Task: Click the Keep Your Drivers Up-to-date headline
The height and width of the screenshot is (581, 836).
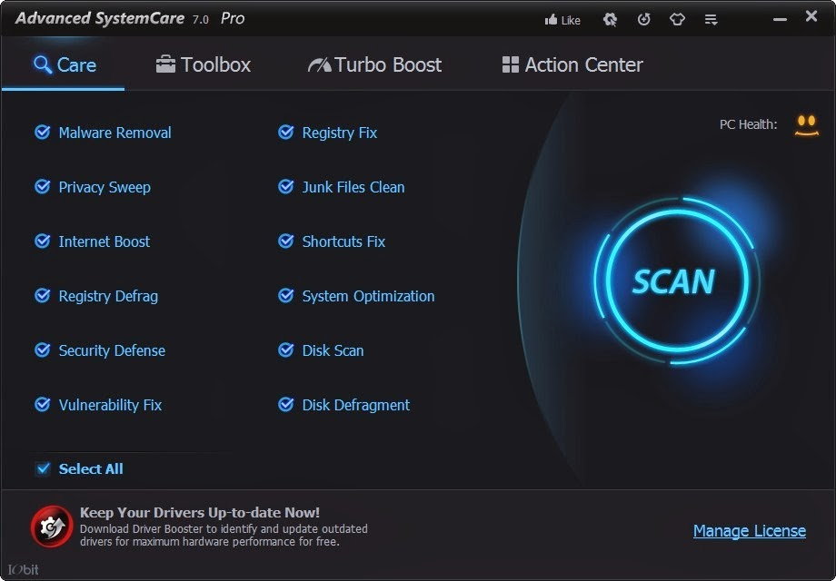Action: [200, 512]
